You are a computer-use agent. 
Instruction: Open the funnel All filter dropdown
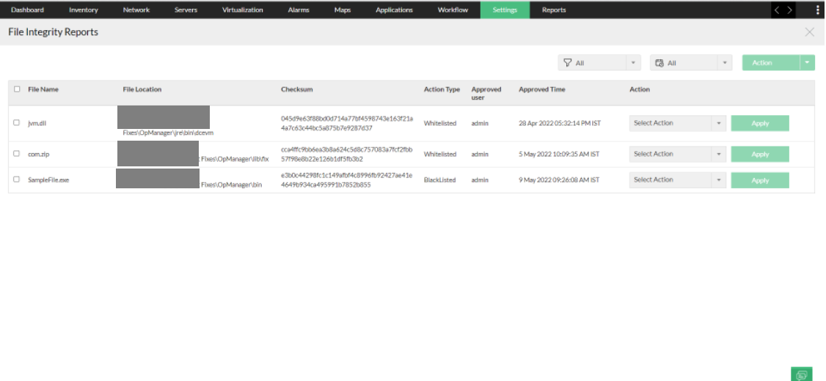click(x=599, y=62)
